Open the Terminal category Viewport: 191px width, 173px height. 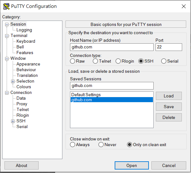19,35
